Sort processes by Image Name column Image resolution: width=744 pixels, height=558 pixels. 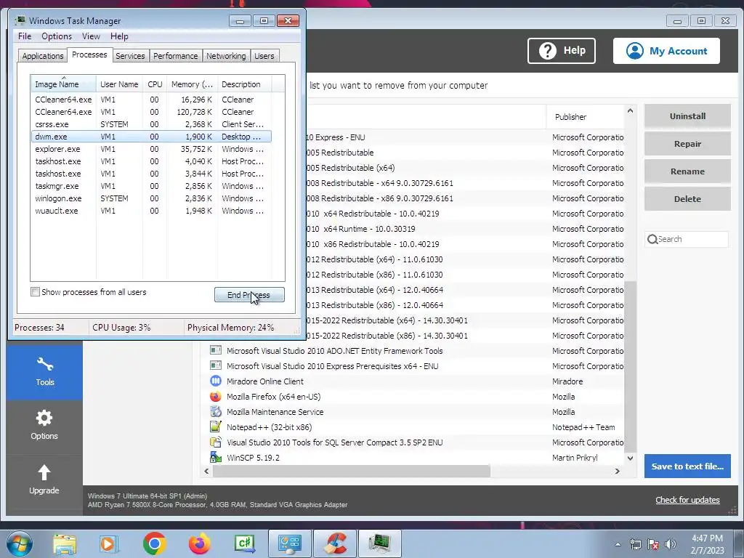point(64,84)
